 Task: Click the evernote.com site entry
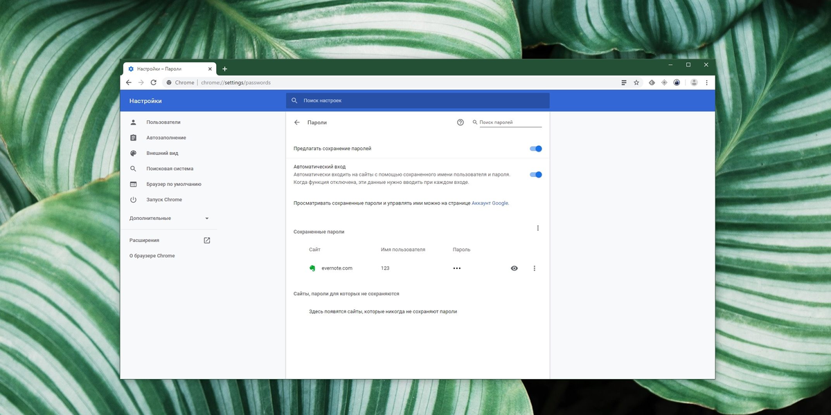pos(337,268)
